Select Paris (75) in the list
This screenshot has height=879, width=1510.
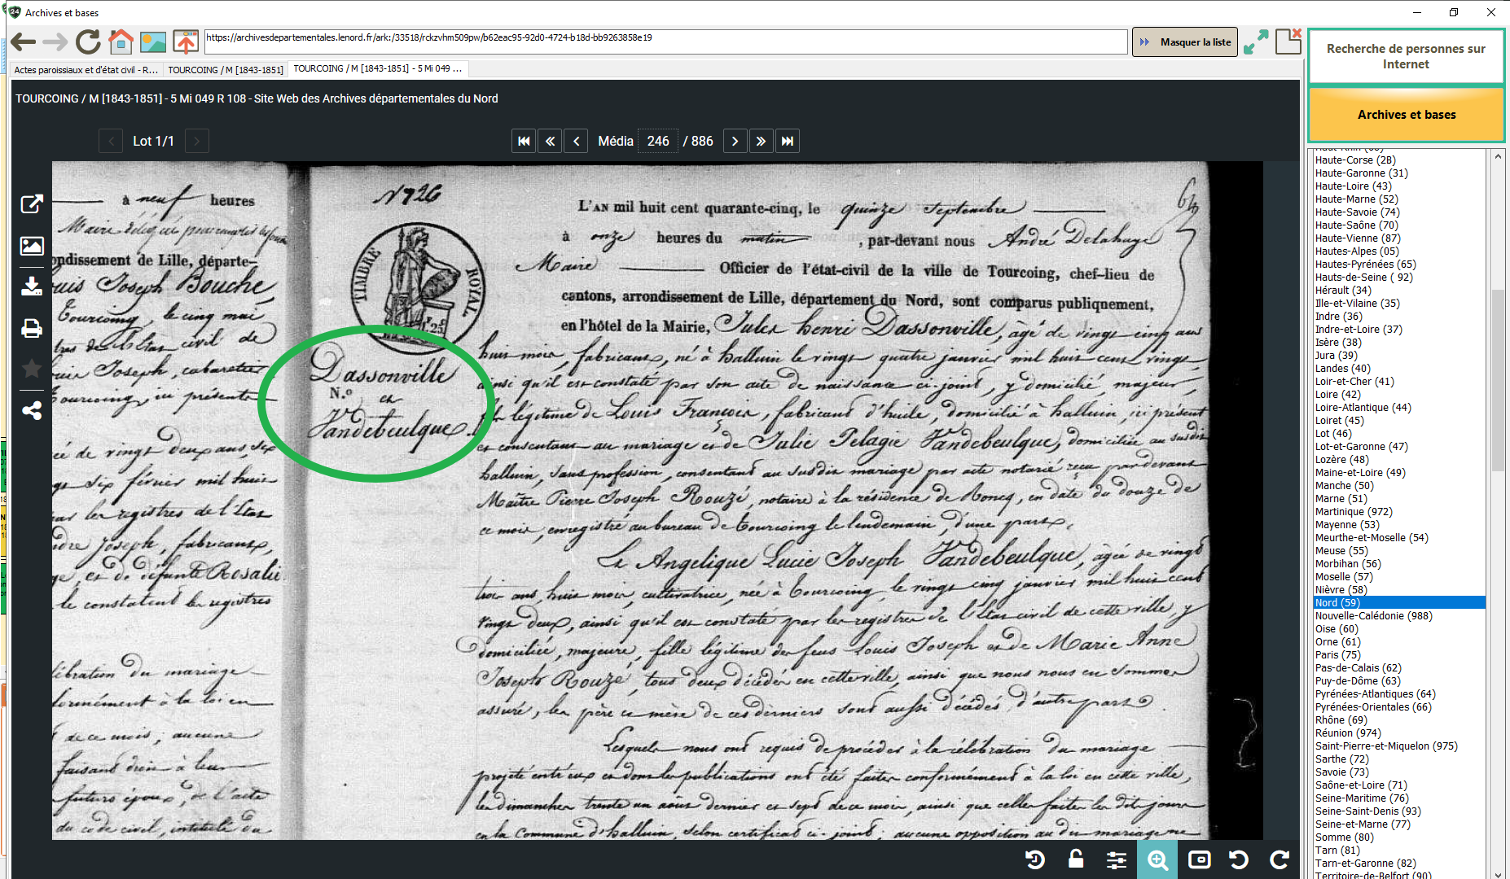1337,654
